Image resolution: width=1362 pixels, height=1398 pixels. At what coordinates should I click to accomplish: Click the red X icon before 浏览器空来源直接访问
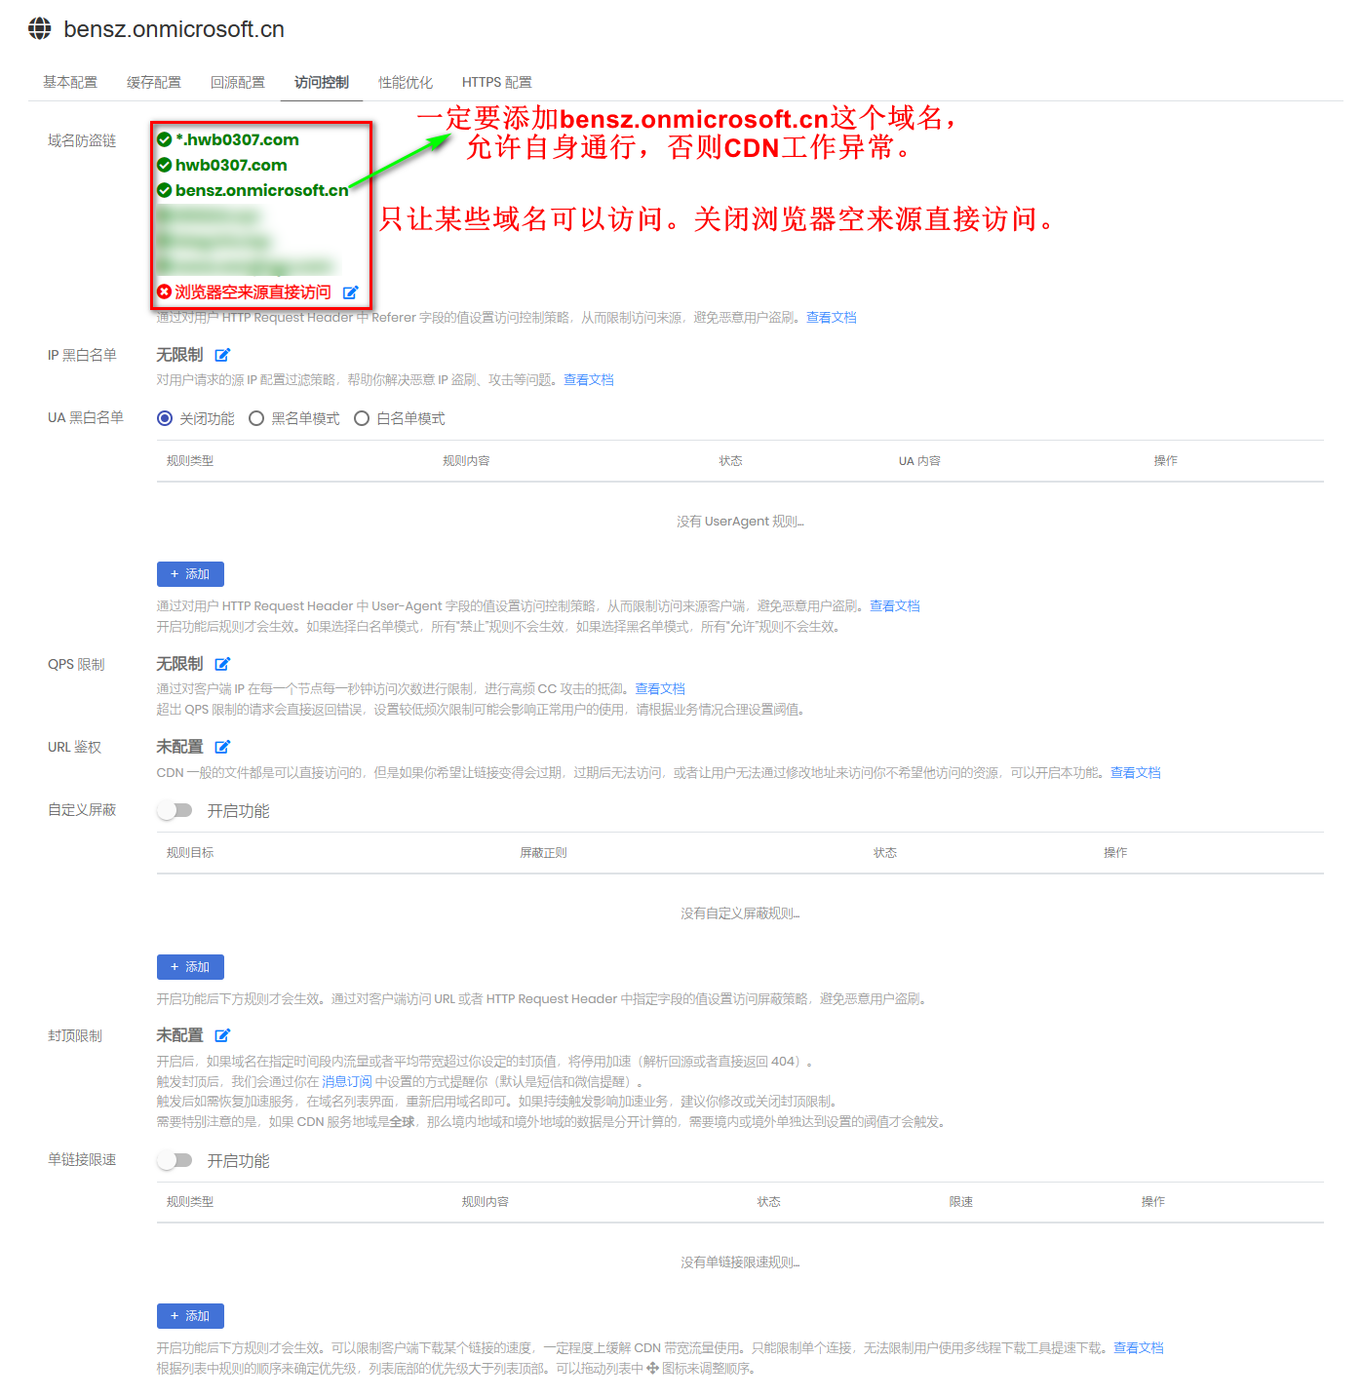[163, 291]
